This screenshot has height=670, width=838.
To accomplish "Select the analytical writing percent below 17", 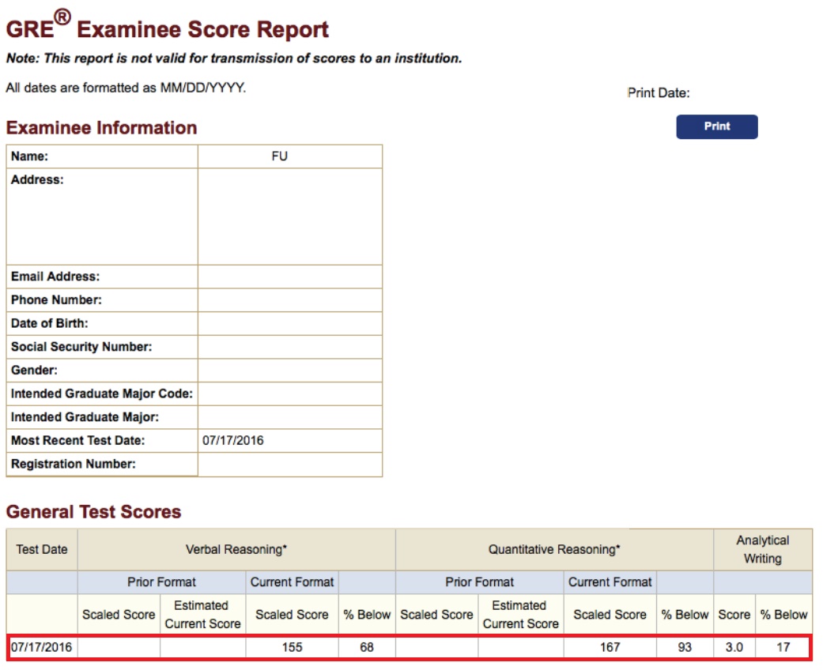I will [x=783, y=647].
